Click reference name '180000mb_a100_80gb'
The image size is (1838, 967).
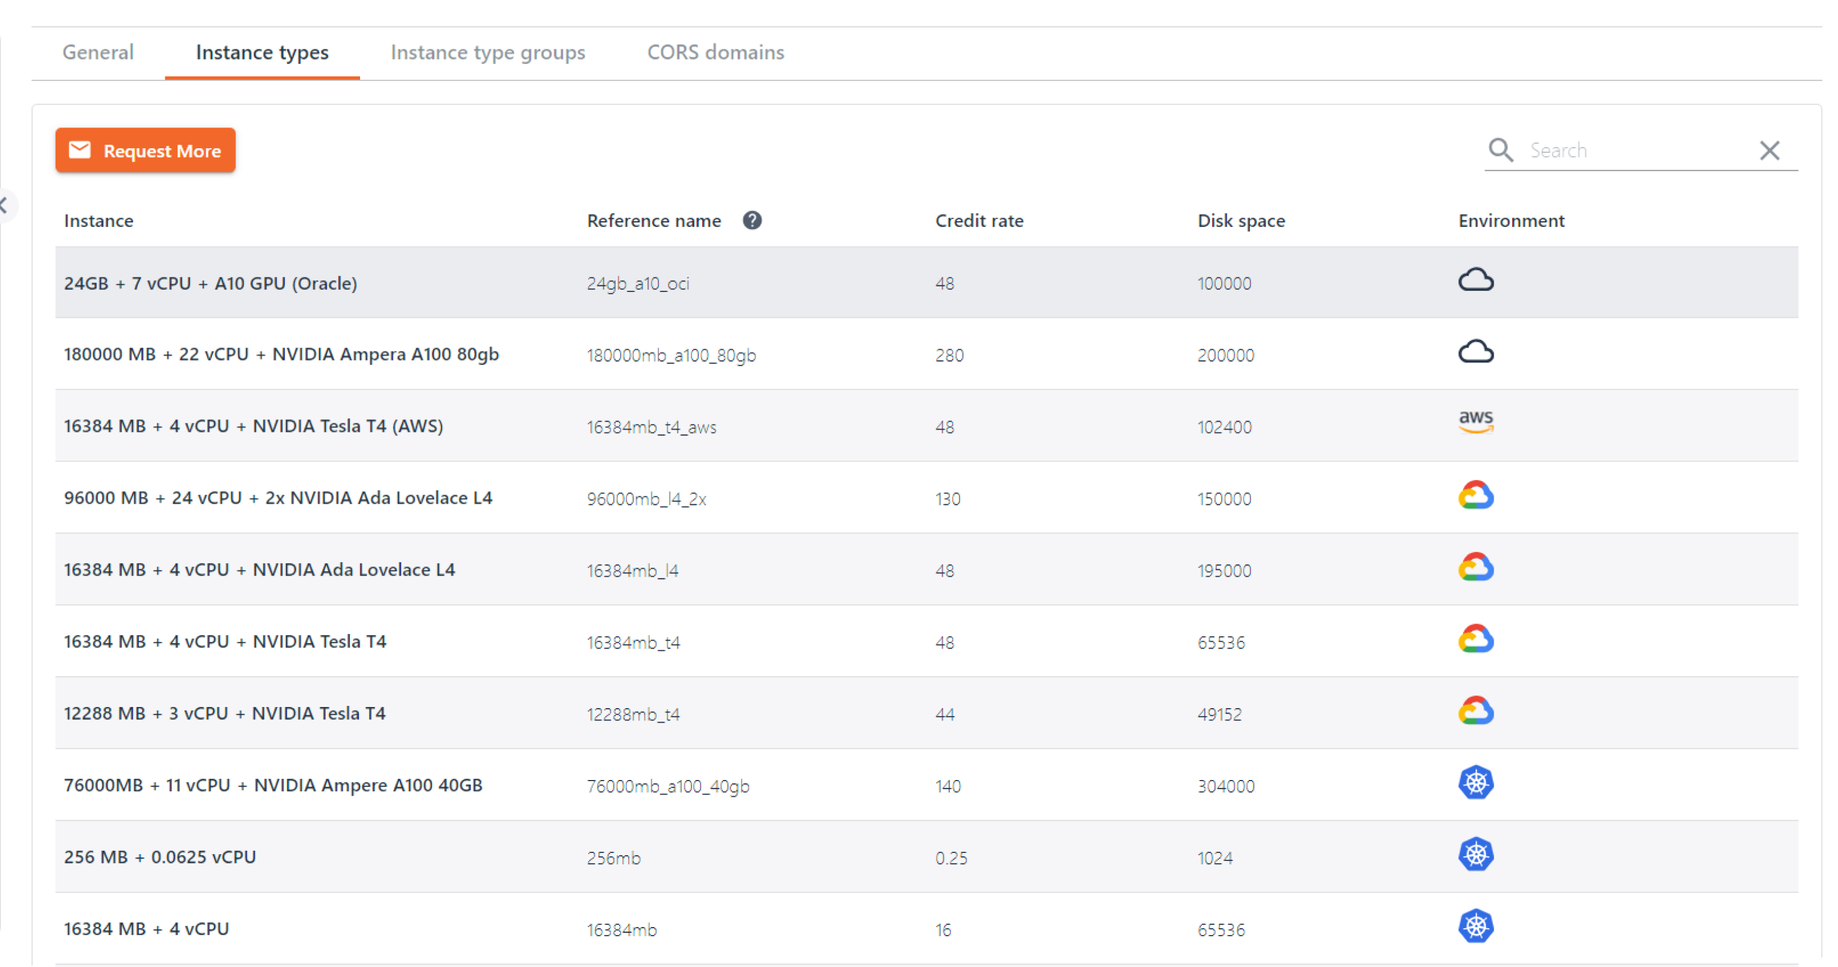[x=671, y=355]
